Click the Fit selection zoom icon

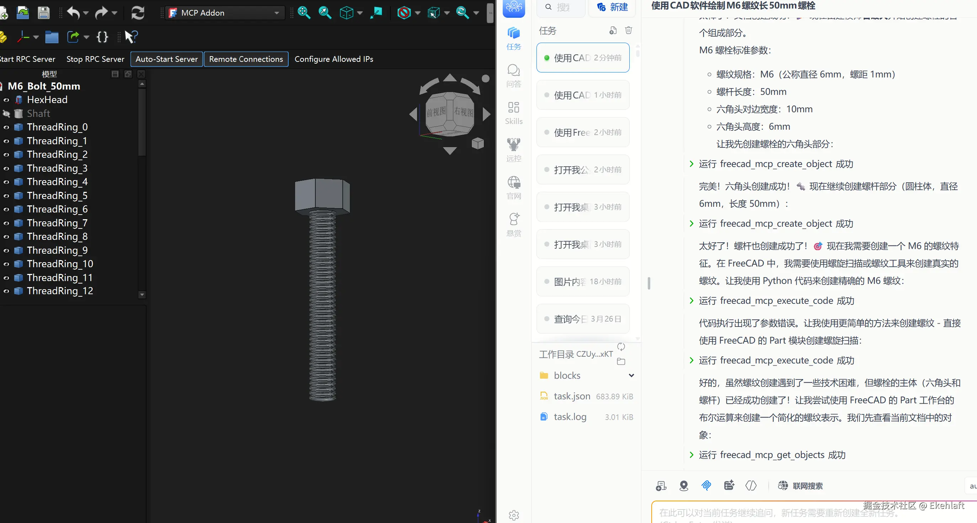[325, 13]
